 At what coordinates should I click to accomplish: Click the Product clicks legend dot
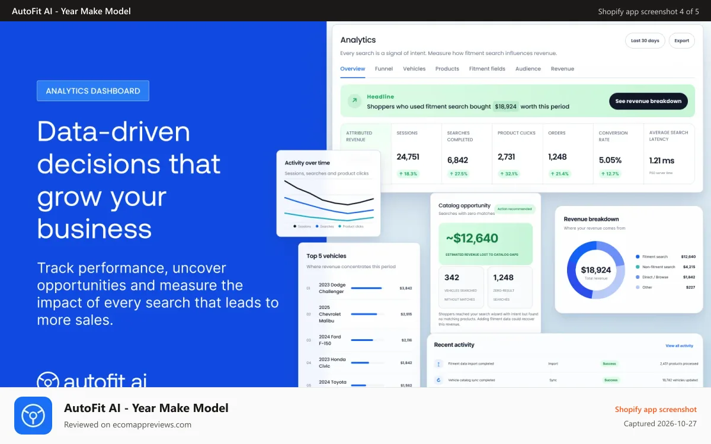pos(340,226)
